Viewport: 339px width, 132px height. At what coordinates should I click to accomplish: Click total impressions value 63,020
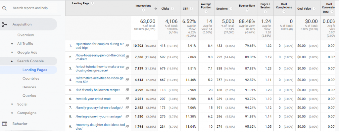click(x=148, y=22)
